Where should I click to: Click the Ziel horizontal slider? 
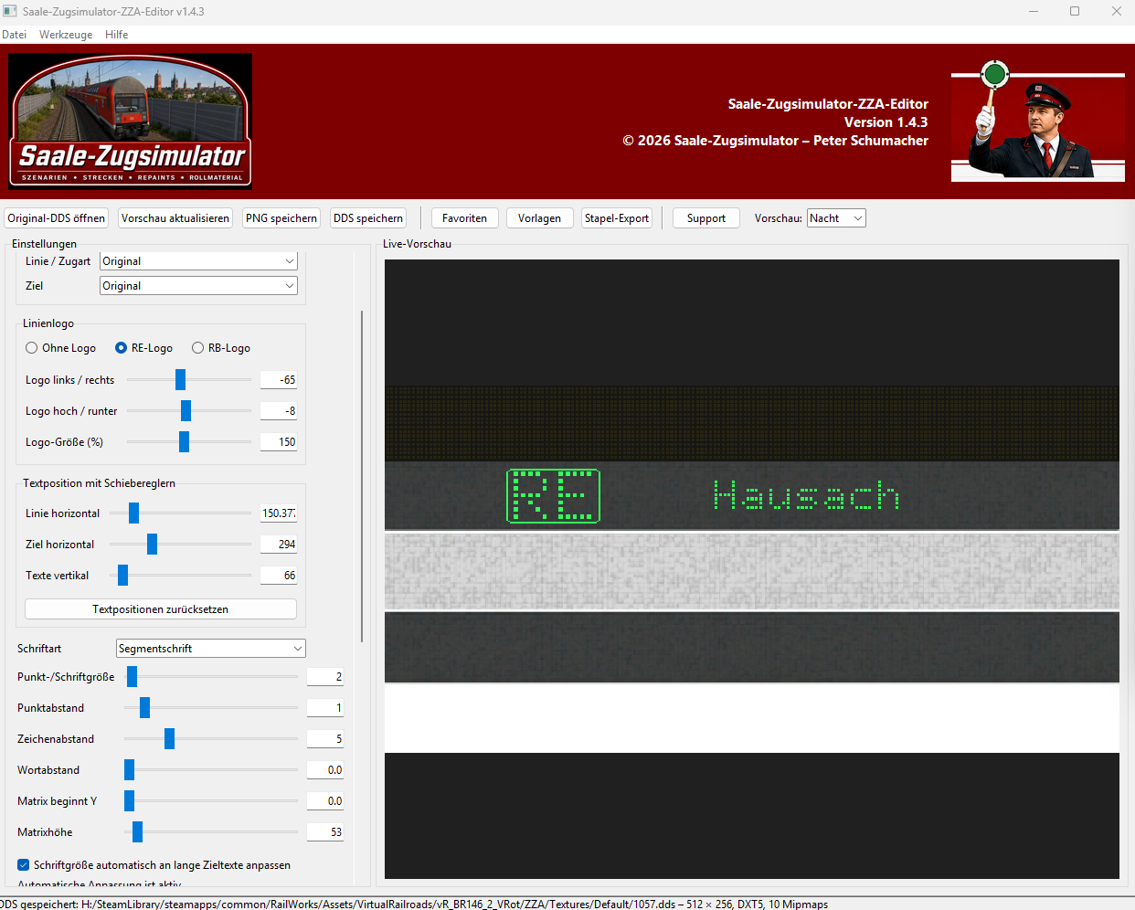(181, 545)
